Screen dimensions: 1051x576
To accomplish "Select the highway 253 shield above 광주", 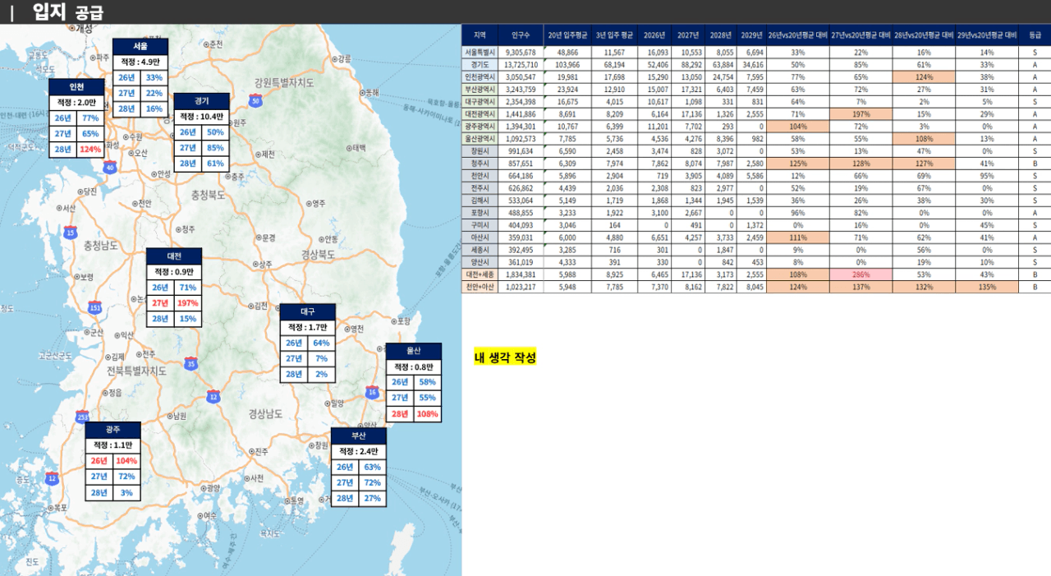I will coord(82,417).
